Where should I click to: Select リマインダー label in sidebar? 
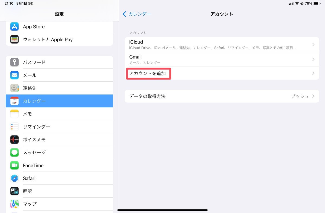pos(37,127)
